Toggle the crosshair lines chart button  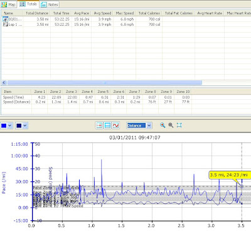tap(99, 126)
